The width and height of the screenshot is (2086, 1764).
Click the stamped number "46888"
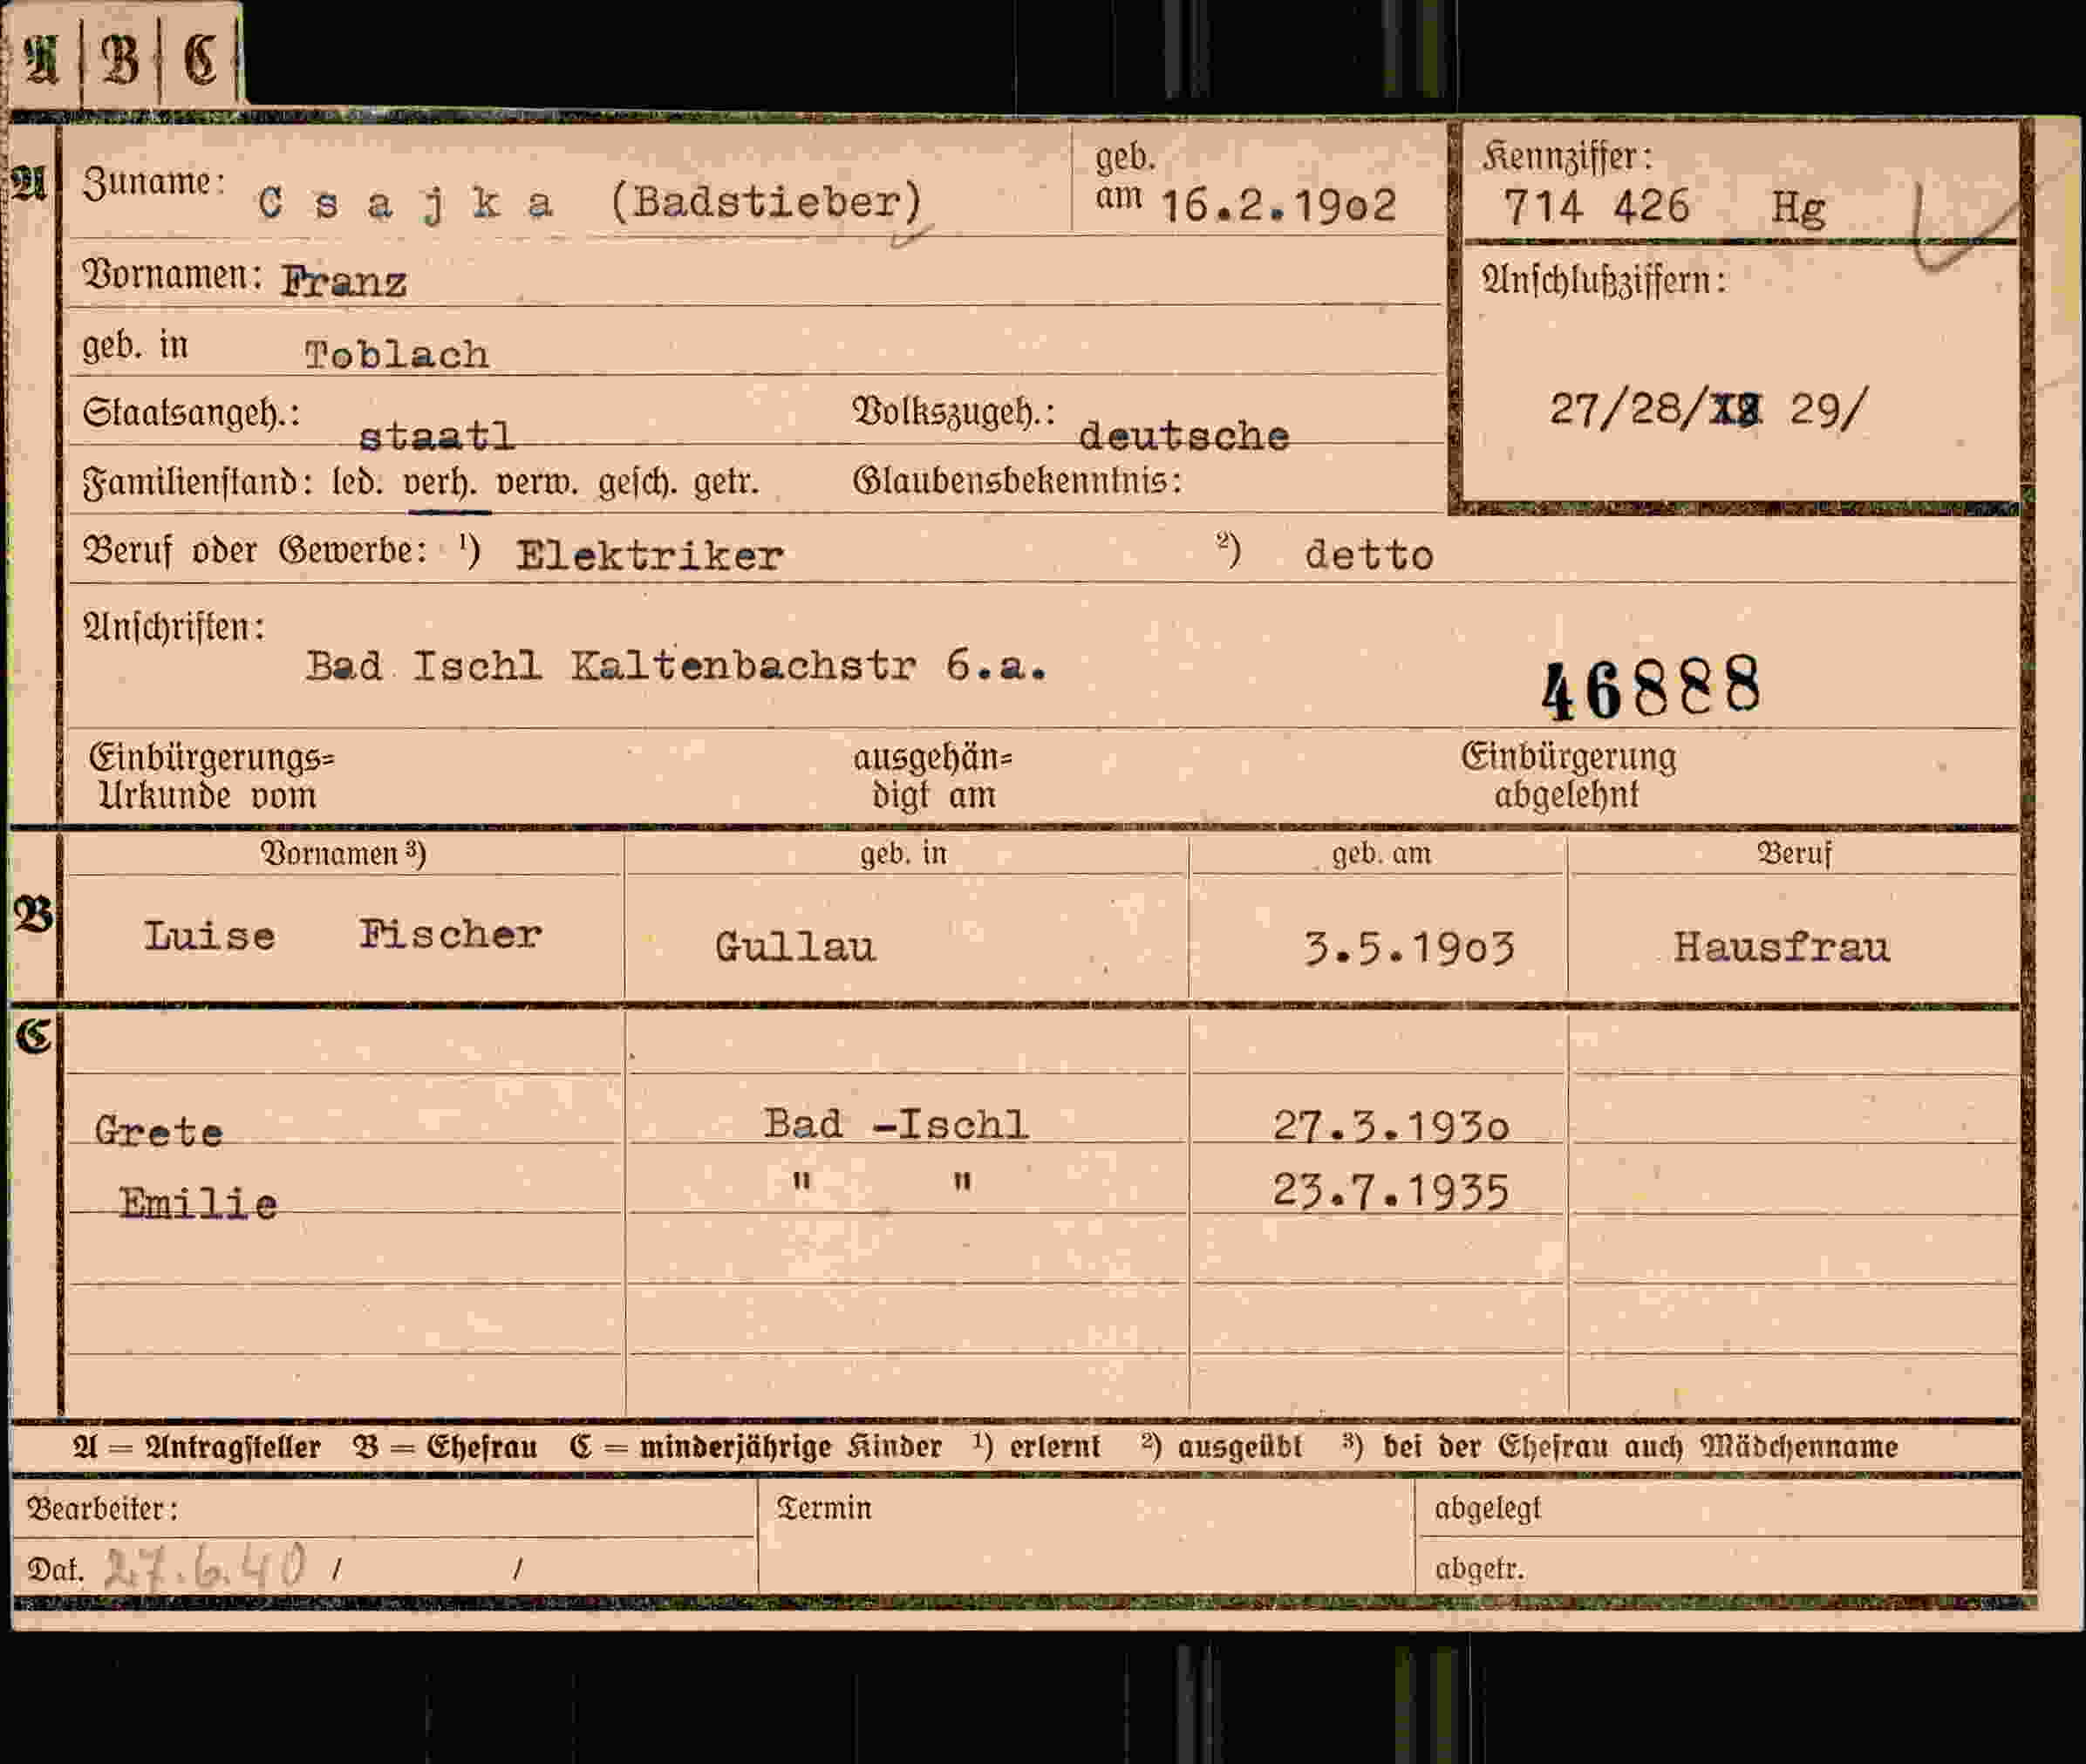pyautogui.click(x=1651, y=688)
